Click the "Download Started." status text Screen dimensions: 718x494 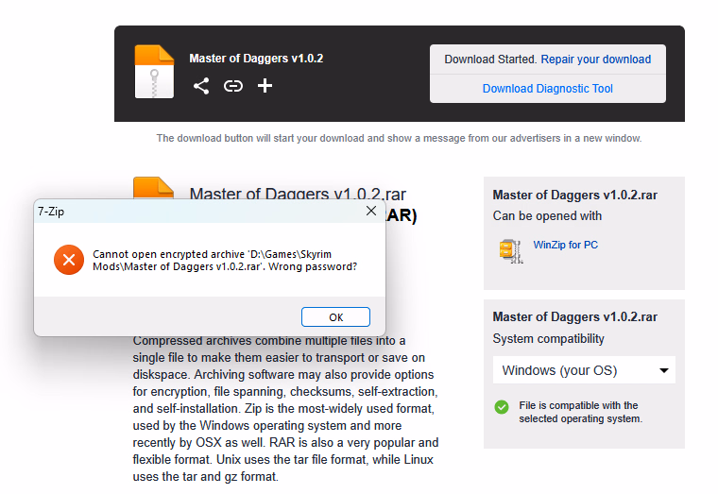click(490, 60)
